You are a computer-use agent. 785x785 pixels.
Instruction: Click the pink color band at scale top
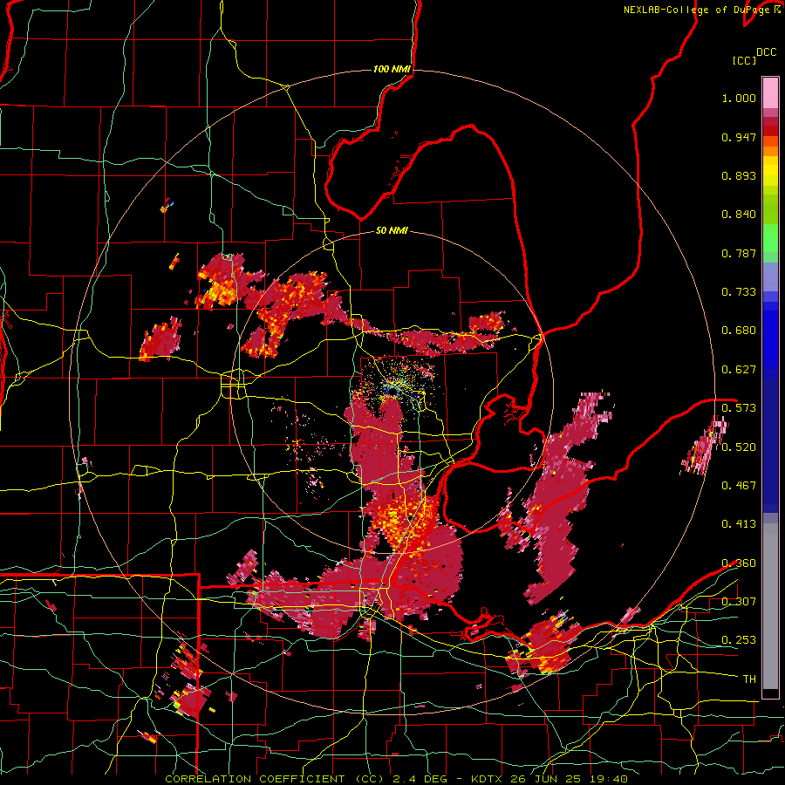(x=770, y=92)
